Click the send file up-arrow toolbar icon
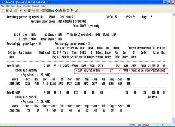 pos(21,11)
